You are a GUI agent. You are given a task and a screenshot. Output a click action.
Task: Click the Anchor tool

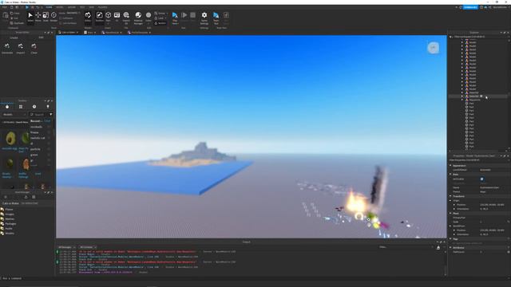click(x=160, y=23)
